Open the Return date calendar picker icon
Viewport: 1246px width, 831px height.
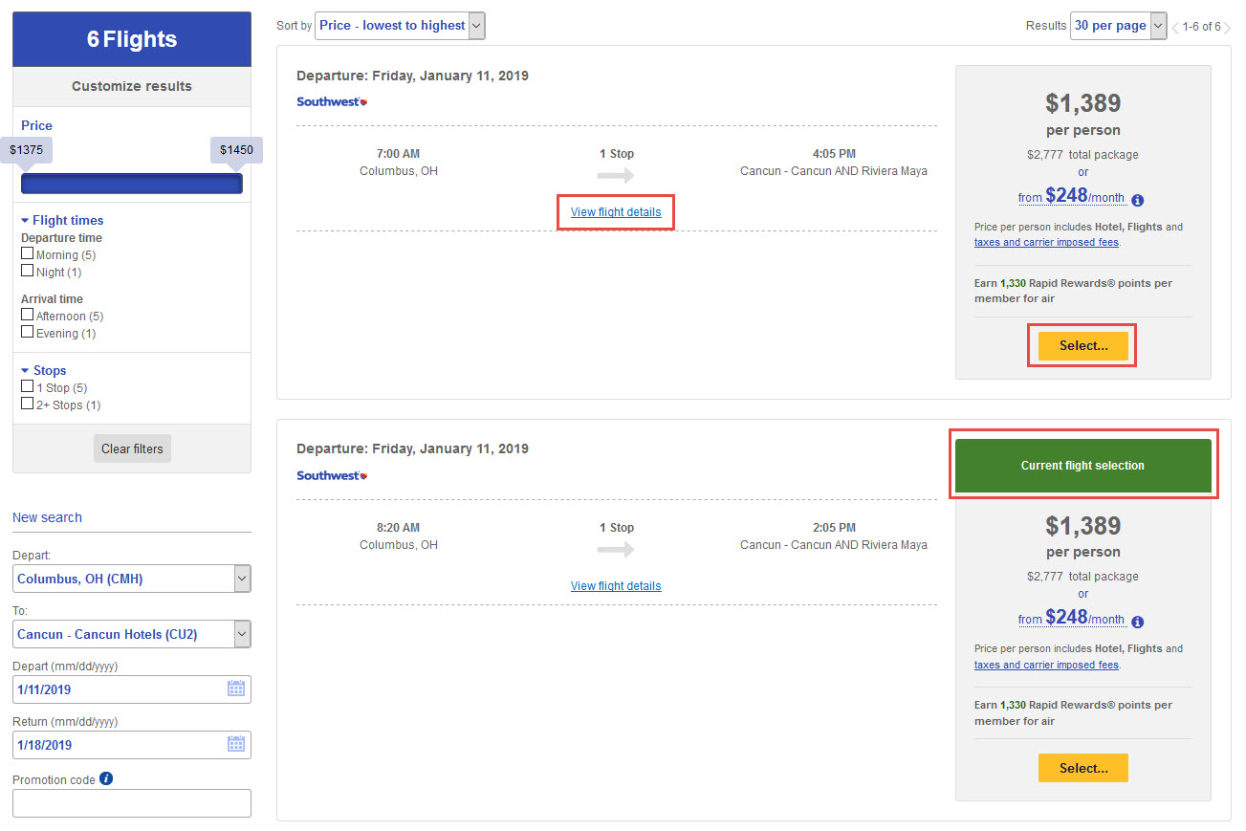pyautogui.click(x=236, y=744)
